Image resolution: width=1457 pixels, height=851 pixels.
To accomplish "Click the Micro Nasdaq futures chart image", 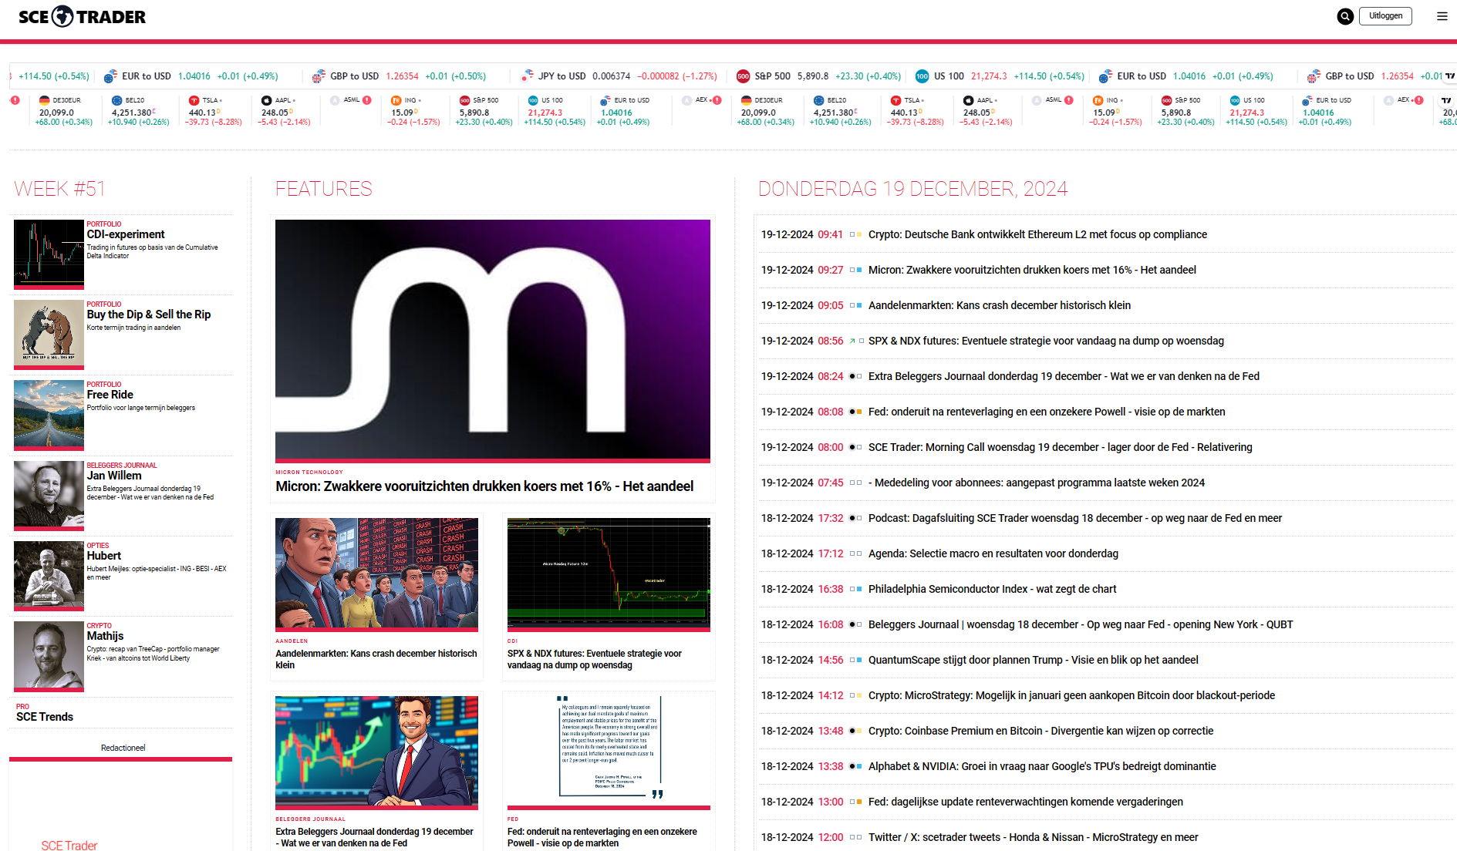I will click(609, 573).
